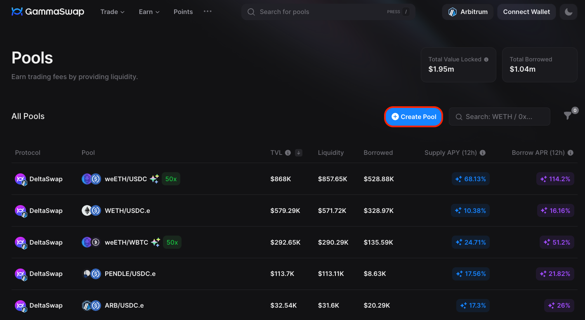
Task: Toggle dark mode moon icon
Action: point(568,12)
